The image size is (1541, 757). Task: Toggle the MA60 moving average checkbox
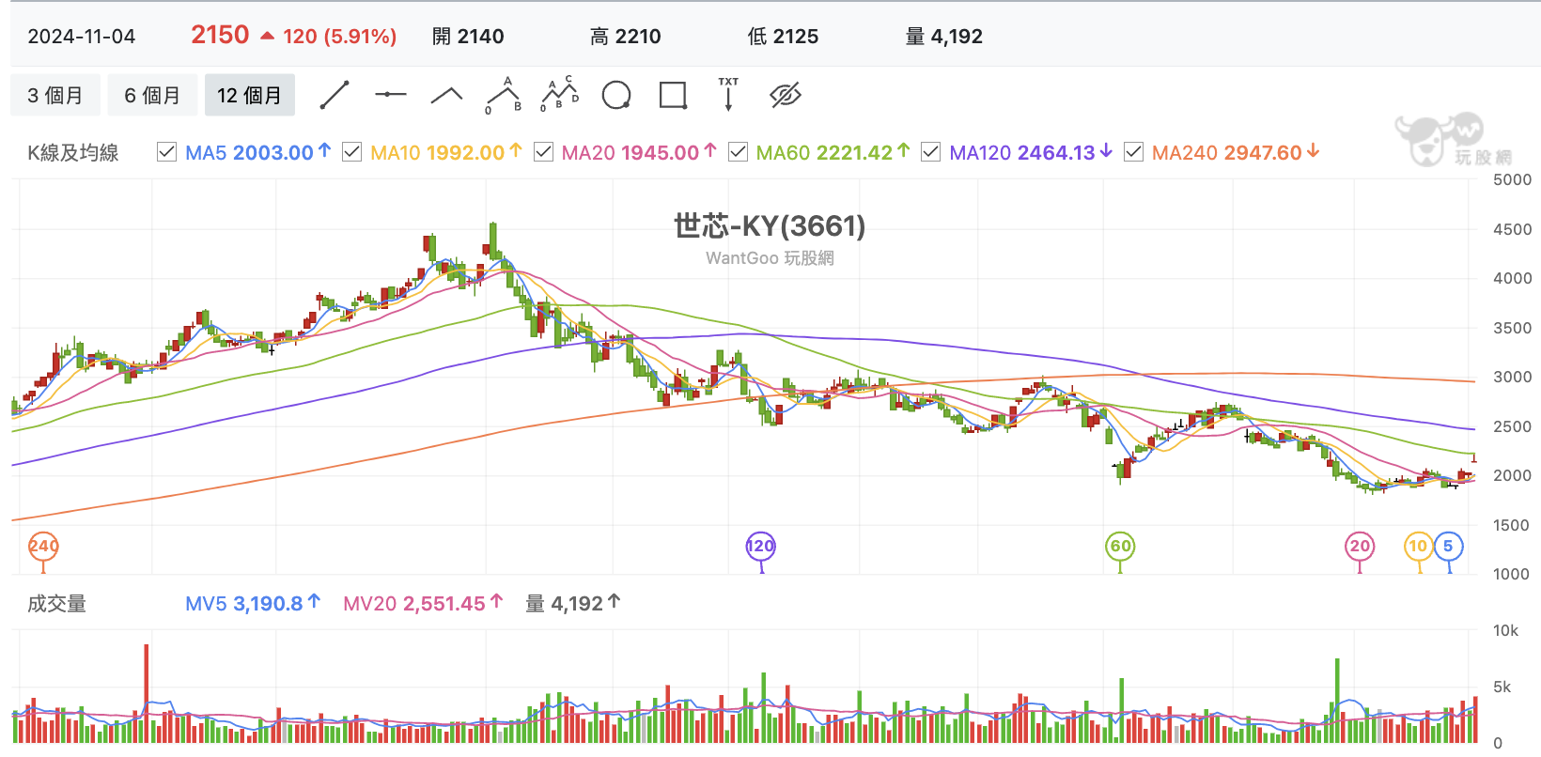[x=738, y=152]
